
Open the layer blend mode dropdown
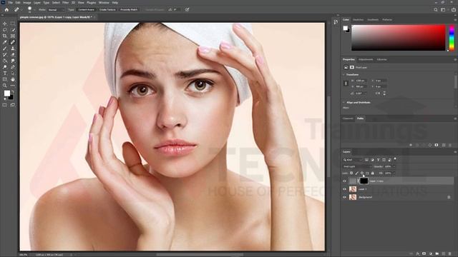click(x=357, y=166)
